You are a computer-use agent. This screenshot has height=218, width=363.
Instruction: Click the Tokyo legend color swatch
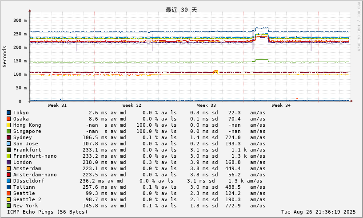(8, 113)
